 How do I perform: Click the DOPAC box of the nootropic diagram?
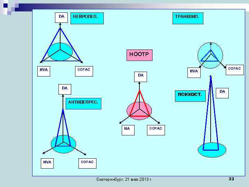pyautogui.click(x=156, y=130)
